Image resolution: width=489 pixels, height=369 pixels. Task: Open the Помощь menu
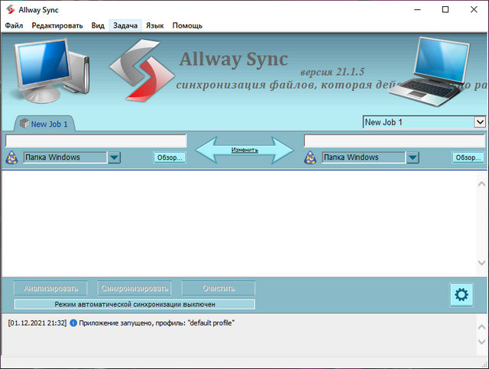click(187, 25)
